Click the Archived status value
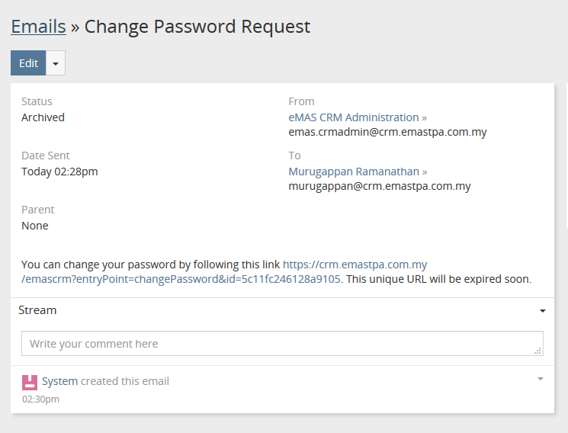The width and height of the screenshot is (568, 433). [43, 117]
